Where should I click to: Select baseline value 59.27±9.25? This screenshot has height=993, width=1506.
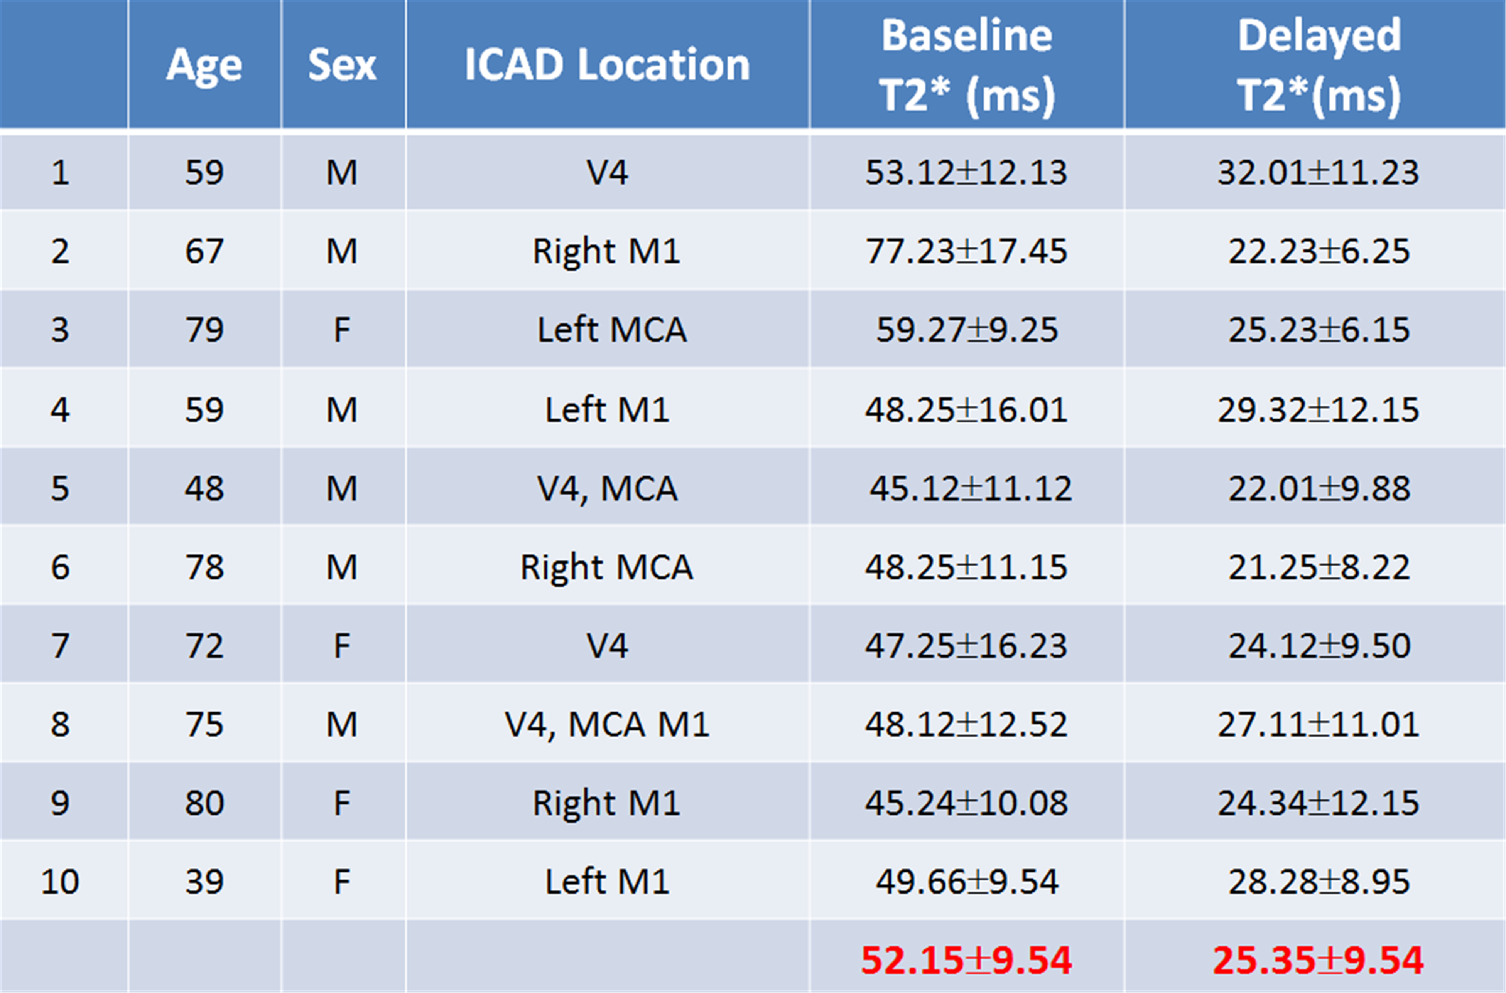[x=966, y=329]
